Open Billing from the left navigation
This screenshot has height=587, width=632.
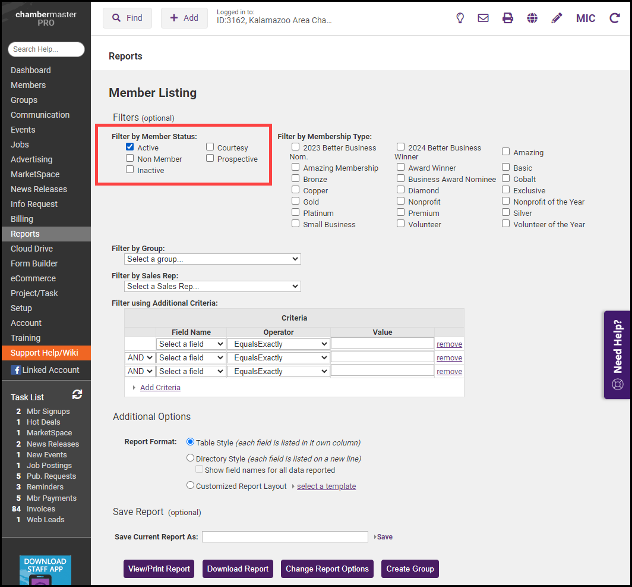pos(22,219)
